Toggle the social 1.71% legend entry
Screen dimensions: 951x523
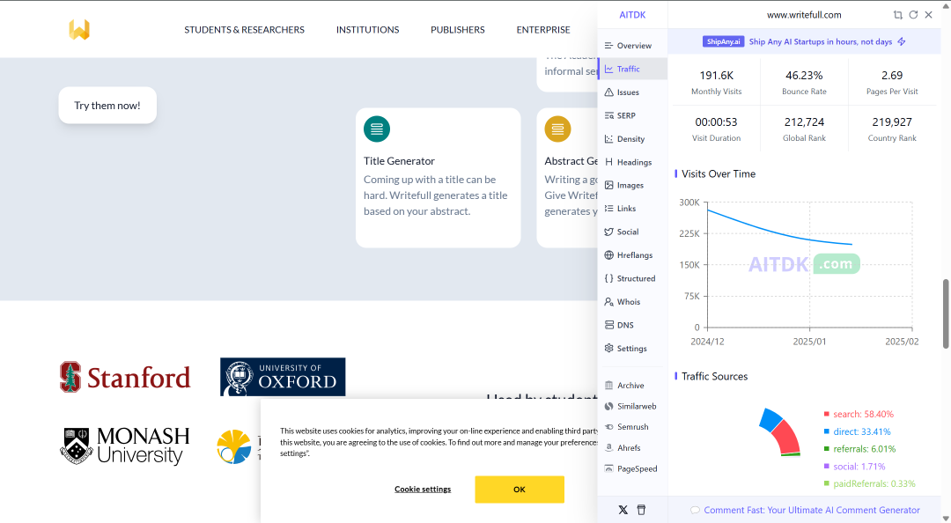pyautogui.click(x=854, y=467)
